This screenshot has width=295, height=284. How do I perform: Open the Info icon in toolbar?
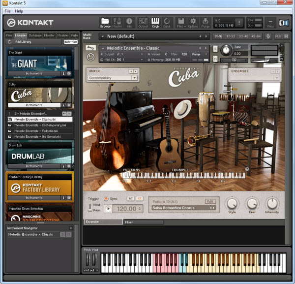coord(129,23)
